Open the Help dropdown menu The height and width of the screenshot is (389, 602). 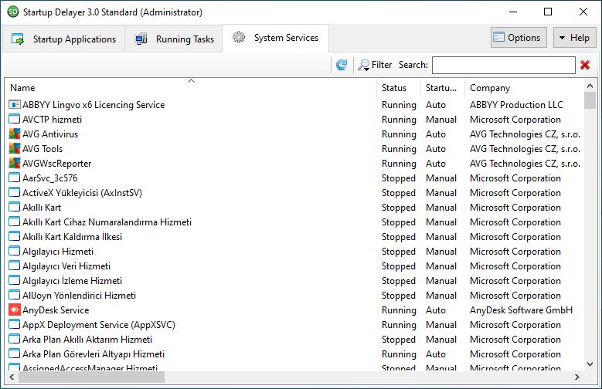pos(574,38)
